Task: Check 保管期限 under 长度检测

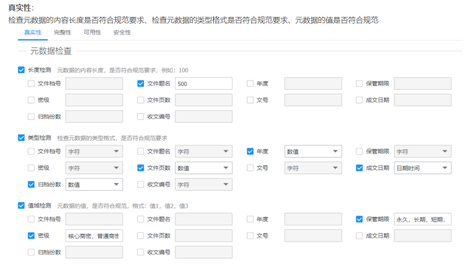Action: 359,84
